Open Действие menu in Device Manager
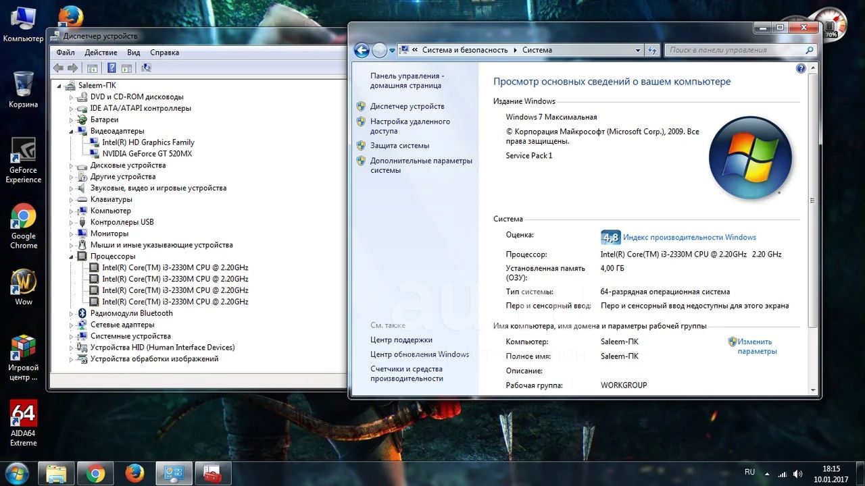Screen dimensions: 865x486 pyautogui.click(x=101, y=53)
